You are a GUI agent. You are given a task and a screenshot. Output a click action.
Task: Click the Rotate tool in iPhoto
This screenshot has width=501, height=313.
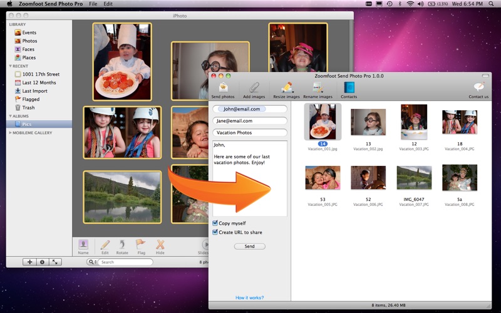point(122,247)
